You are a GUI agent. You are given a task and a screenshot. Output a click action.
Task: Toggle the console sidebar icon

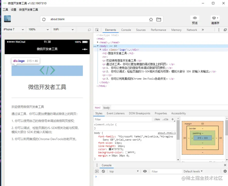click(x=97, y=171)
